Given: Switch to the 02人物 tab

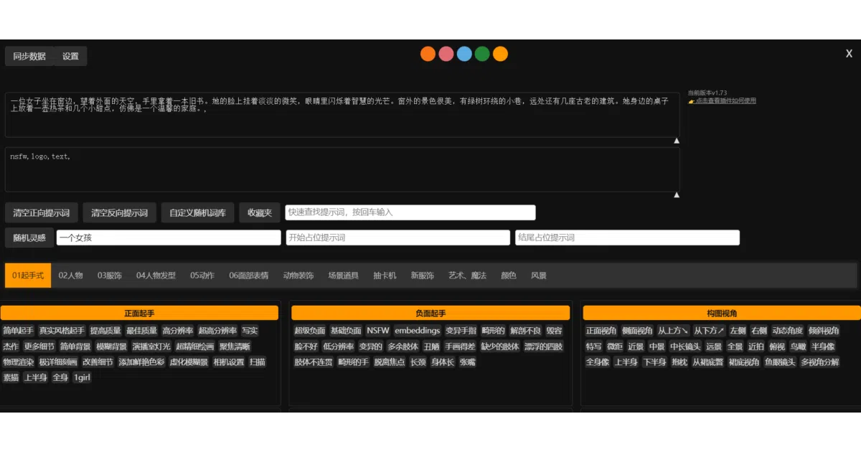Looking at the screenshot, I should tap(71, 276).
